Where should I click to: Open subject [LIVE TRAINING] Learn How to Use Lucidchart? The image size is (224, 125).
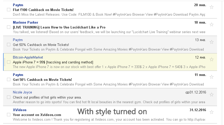[59, 27]
